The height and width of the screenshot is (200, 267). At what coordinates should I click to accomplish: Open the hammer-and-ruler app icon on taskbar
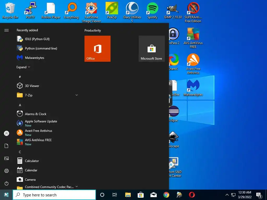coord(179,195)
